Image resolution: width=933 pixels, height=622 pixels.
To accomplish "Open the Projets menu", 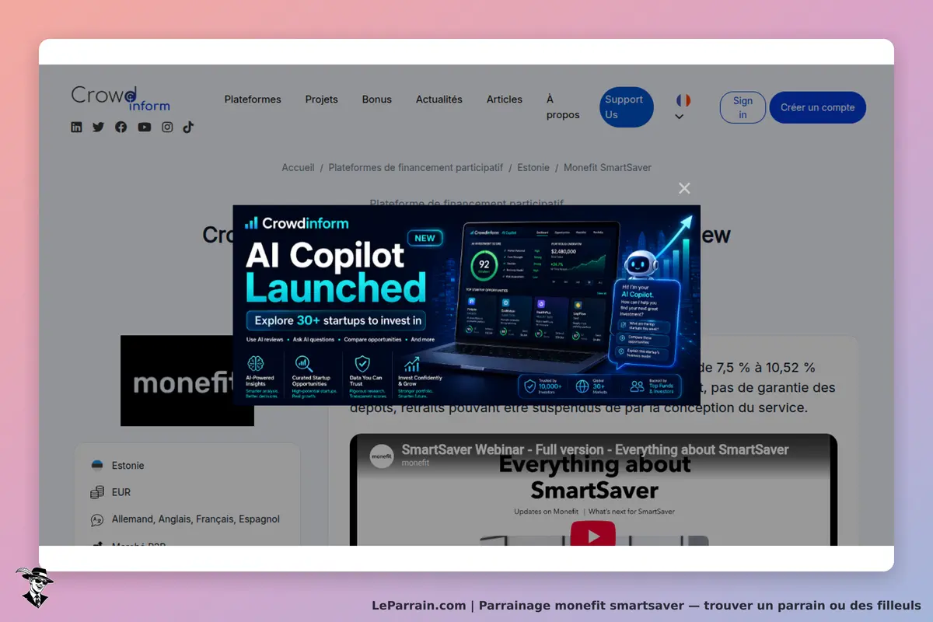I will pos(322,100).
